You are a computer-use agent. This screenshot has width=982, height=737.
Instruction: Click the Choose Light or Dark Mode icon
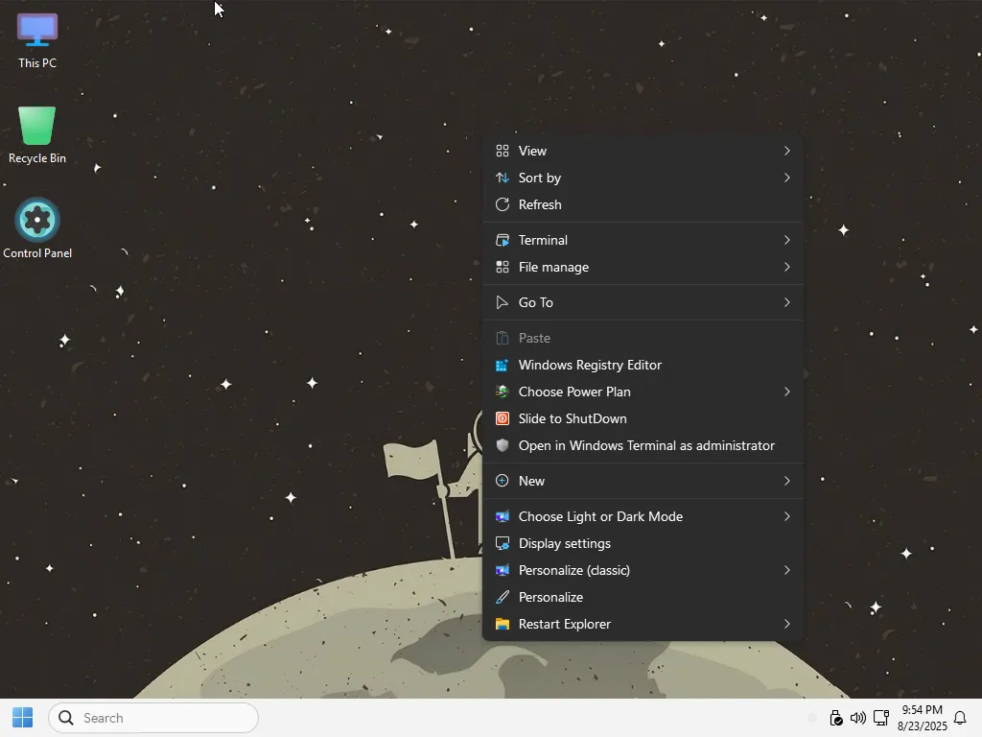[503, 517]
